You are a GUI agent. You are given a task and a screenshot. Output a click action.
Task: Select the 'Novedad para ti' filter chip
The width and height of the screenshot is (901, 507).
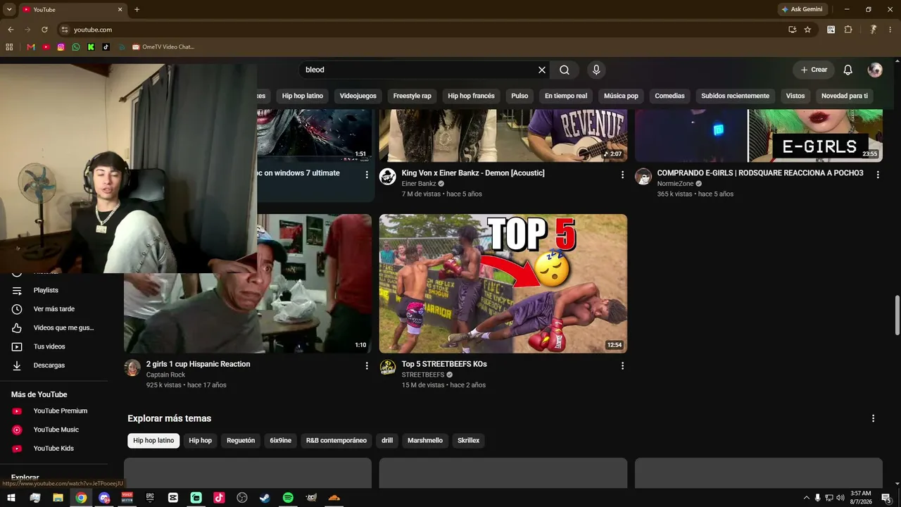tap(845, 96)
